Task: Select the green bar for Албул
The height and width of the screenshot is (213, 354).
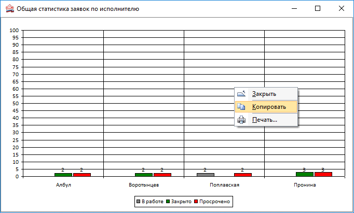Action: pyautogui.click(x=63, y=175)
